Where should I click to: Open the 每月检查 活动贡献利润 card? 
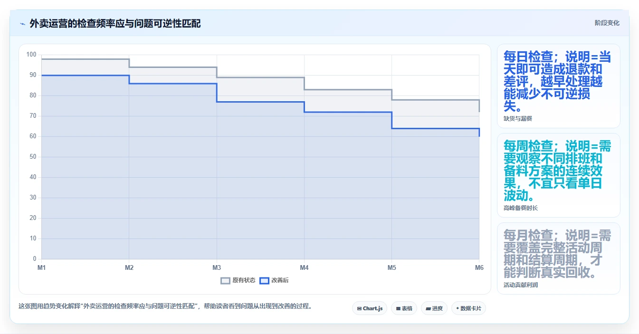(559, 258)
